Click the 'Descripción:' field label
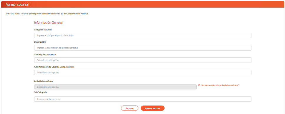The height and width of the screenshot is (114, 285). pos(40,42)
